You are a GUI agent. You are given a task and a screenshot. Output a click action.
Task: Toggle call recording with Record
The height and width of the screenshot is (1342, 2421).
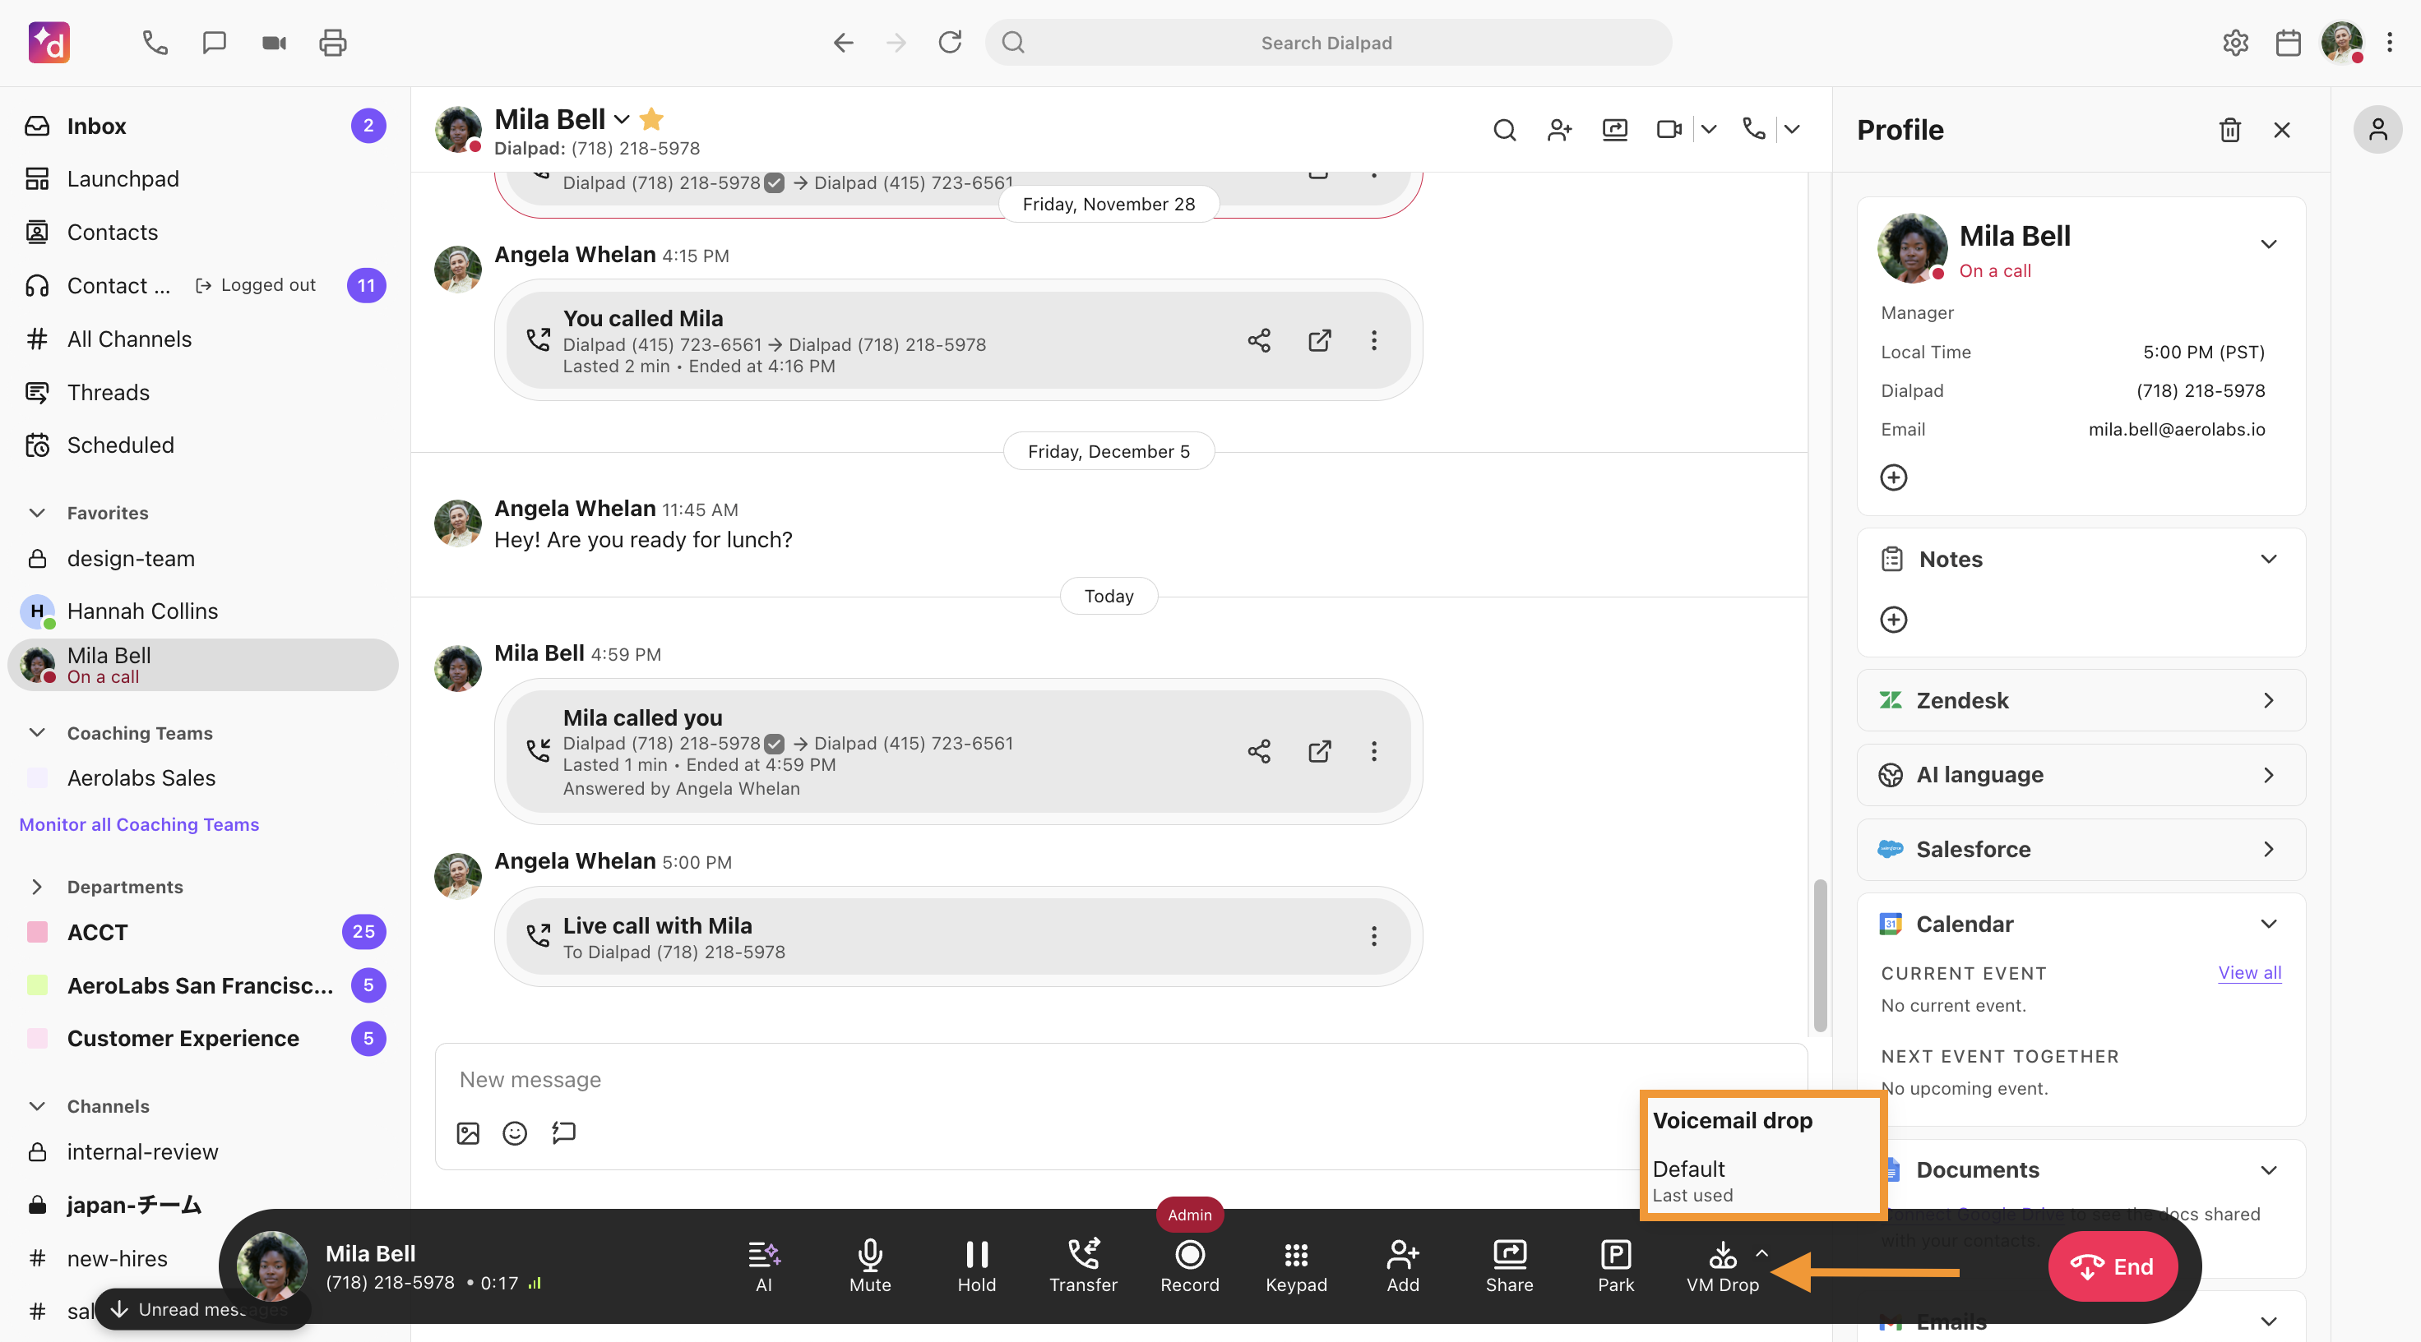1189,1266
